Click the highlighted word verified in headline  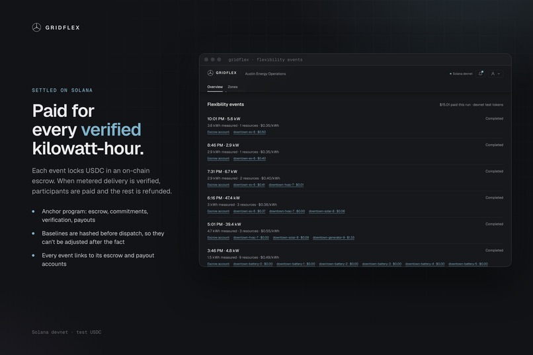click(111, 130)
